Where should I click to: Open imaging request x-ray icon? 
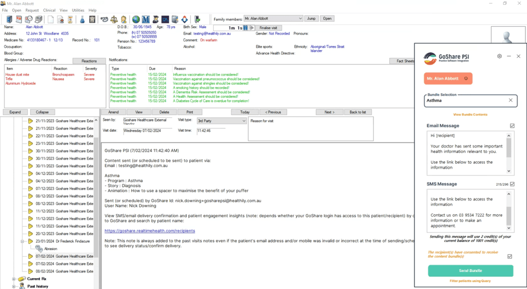(92, 19)
